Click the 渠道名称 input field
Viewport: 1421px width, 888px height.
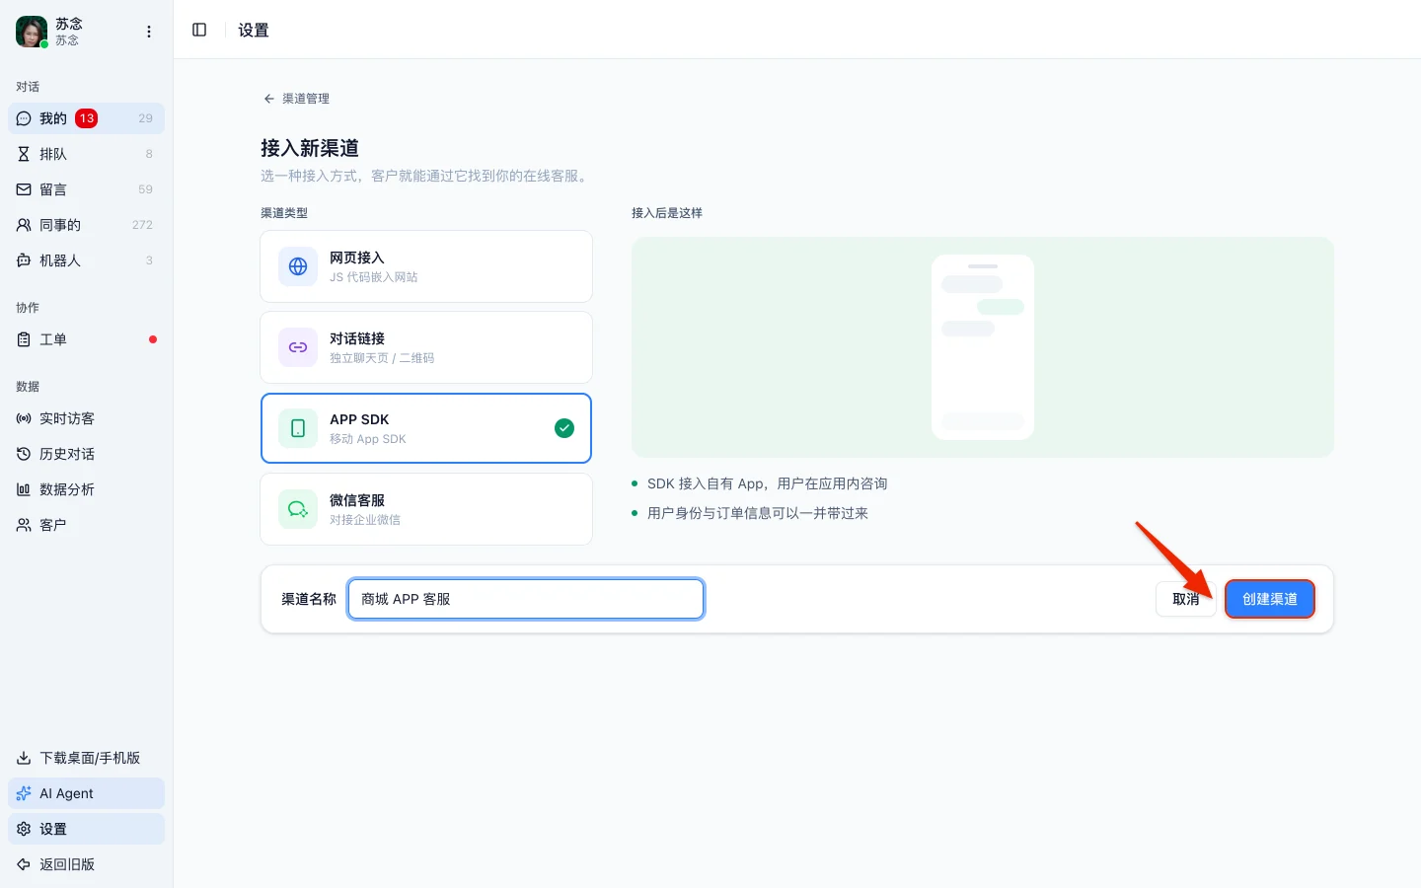526,599
